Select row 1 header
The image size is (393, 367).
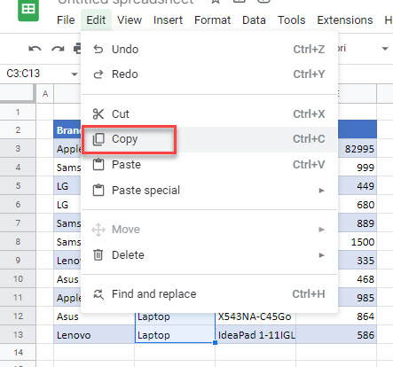(18, 113)
